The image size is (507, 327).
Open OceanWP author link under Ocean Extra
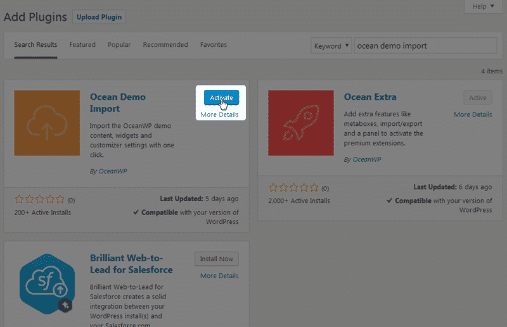[x=367, y=159]
